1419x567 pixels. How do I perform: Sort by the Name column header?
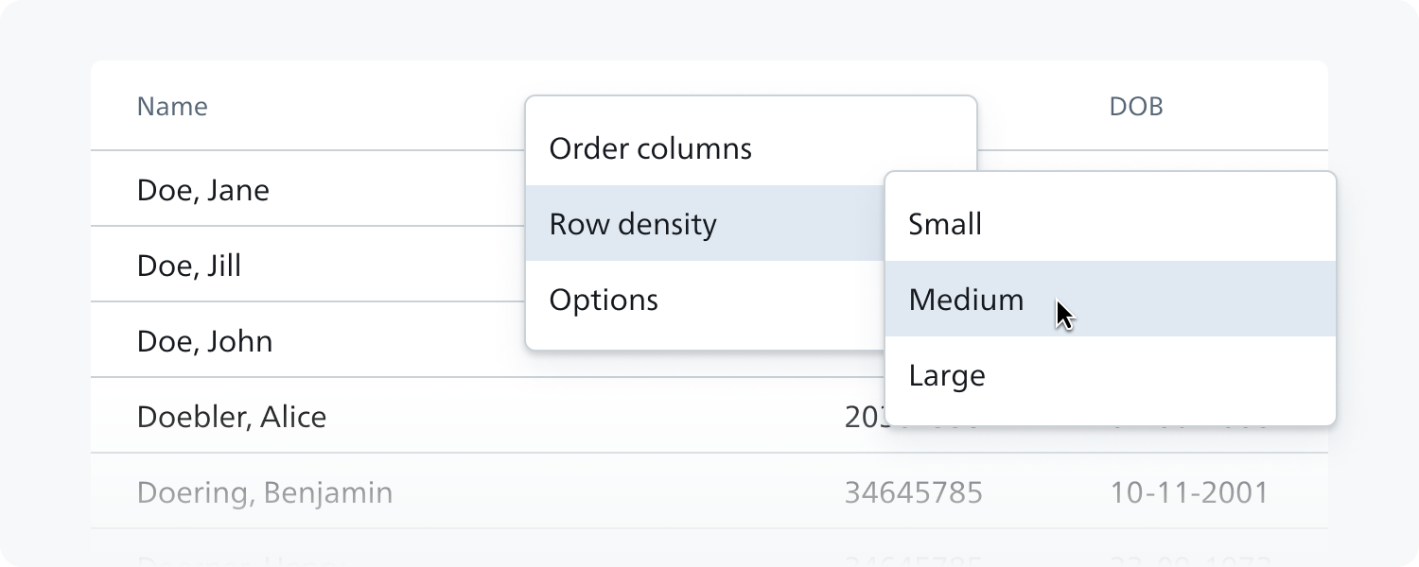coord(172,106)
